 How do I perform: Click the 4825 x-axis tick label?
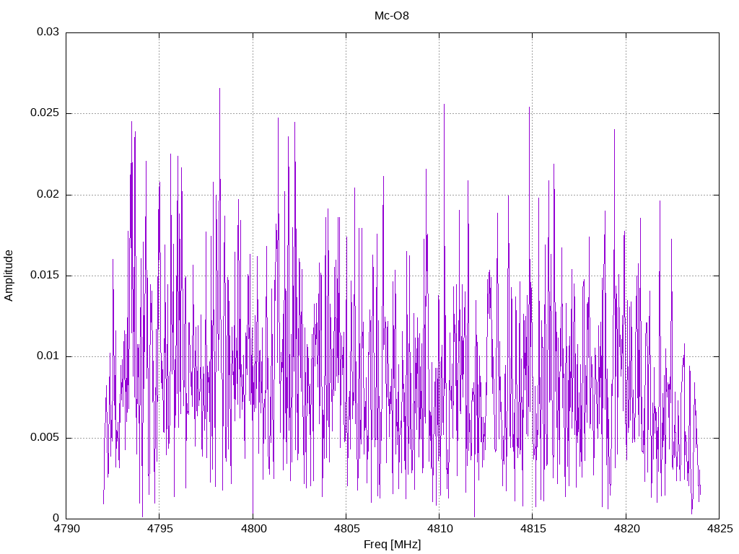[720, 529]
